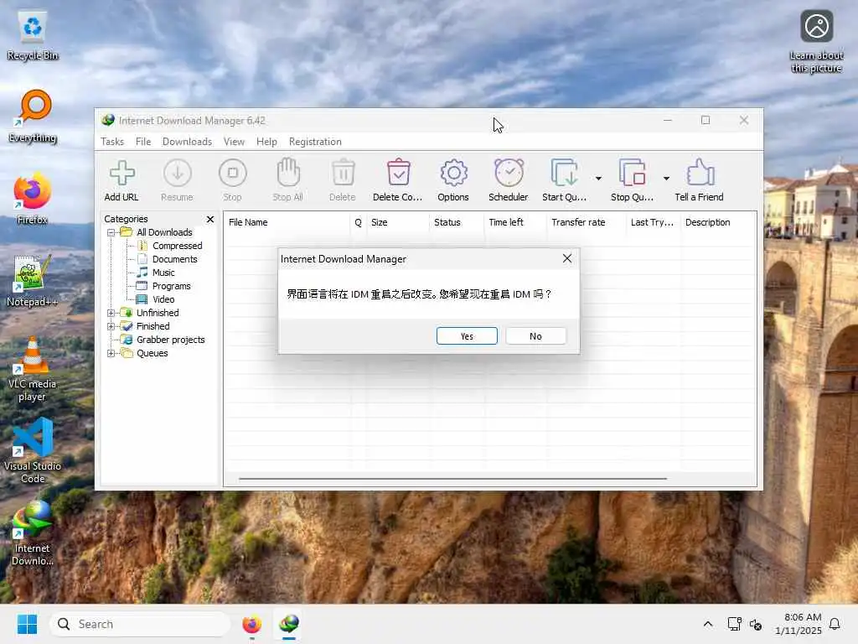Viewport: 858px width, 644px height.
Task: Click the horizontal scrollbar in download list
Action: tap(453, 479)
